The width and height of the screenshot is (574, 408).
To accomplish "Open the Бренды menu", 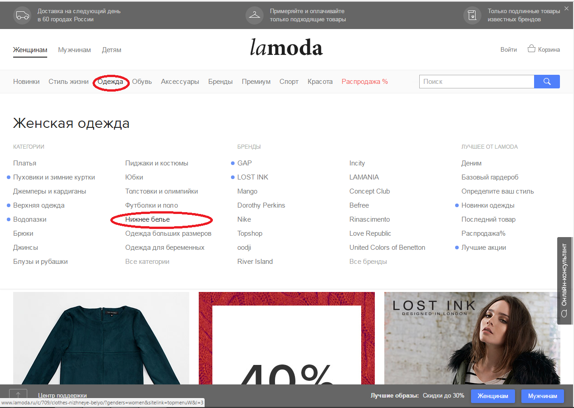I will point(221,82).
